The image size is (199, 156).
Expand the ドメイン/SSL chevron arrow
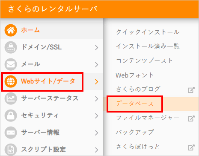[x=97, y=48]
